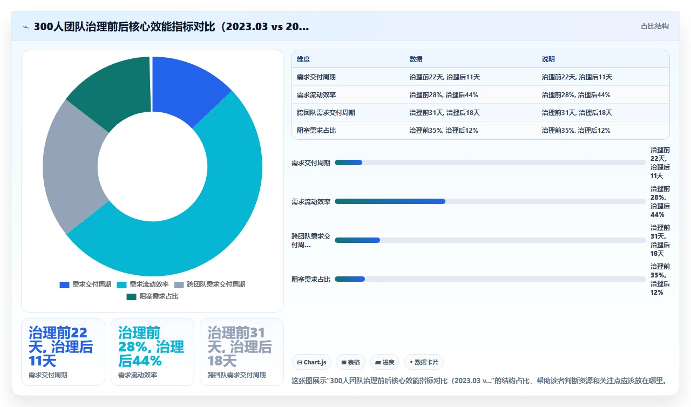
Task: Click the 数据卡片 tag
Action: tap(424, 362)
